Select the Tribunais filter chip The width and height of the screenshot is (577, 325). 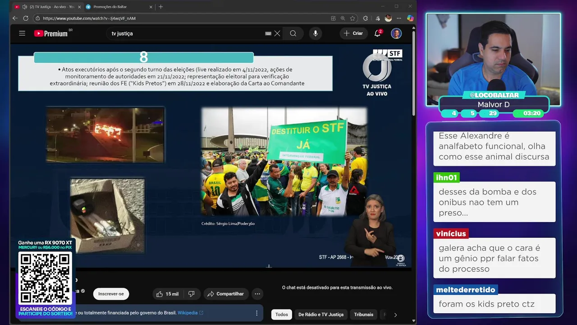(363, 315)
